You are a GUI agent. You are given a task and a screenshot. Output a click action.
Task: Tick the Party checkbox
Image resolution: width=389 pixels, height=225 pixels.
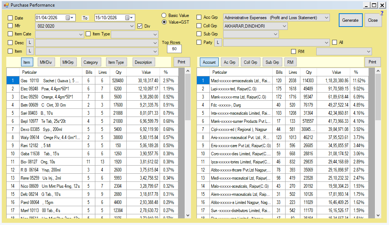click(x=199, y=42)
